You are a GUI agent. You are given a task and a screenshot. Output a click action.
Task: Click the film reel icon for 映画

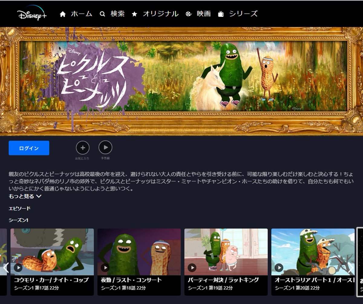tap(189, 14)
